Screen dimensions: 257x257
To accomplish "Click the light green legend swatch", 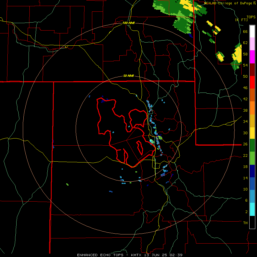I will pos(252,158).
